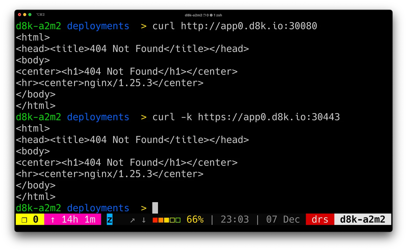The width and height of the screenshot is (407, 251).
Task: Click the yellow tmux window index icon
Action: [24, 220]
